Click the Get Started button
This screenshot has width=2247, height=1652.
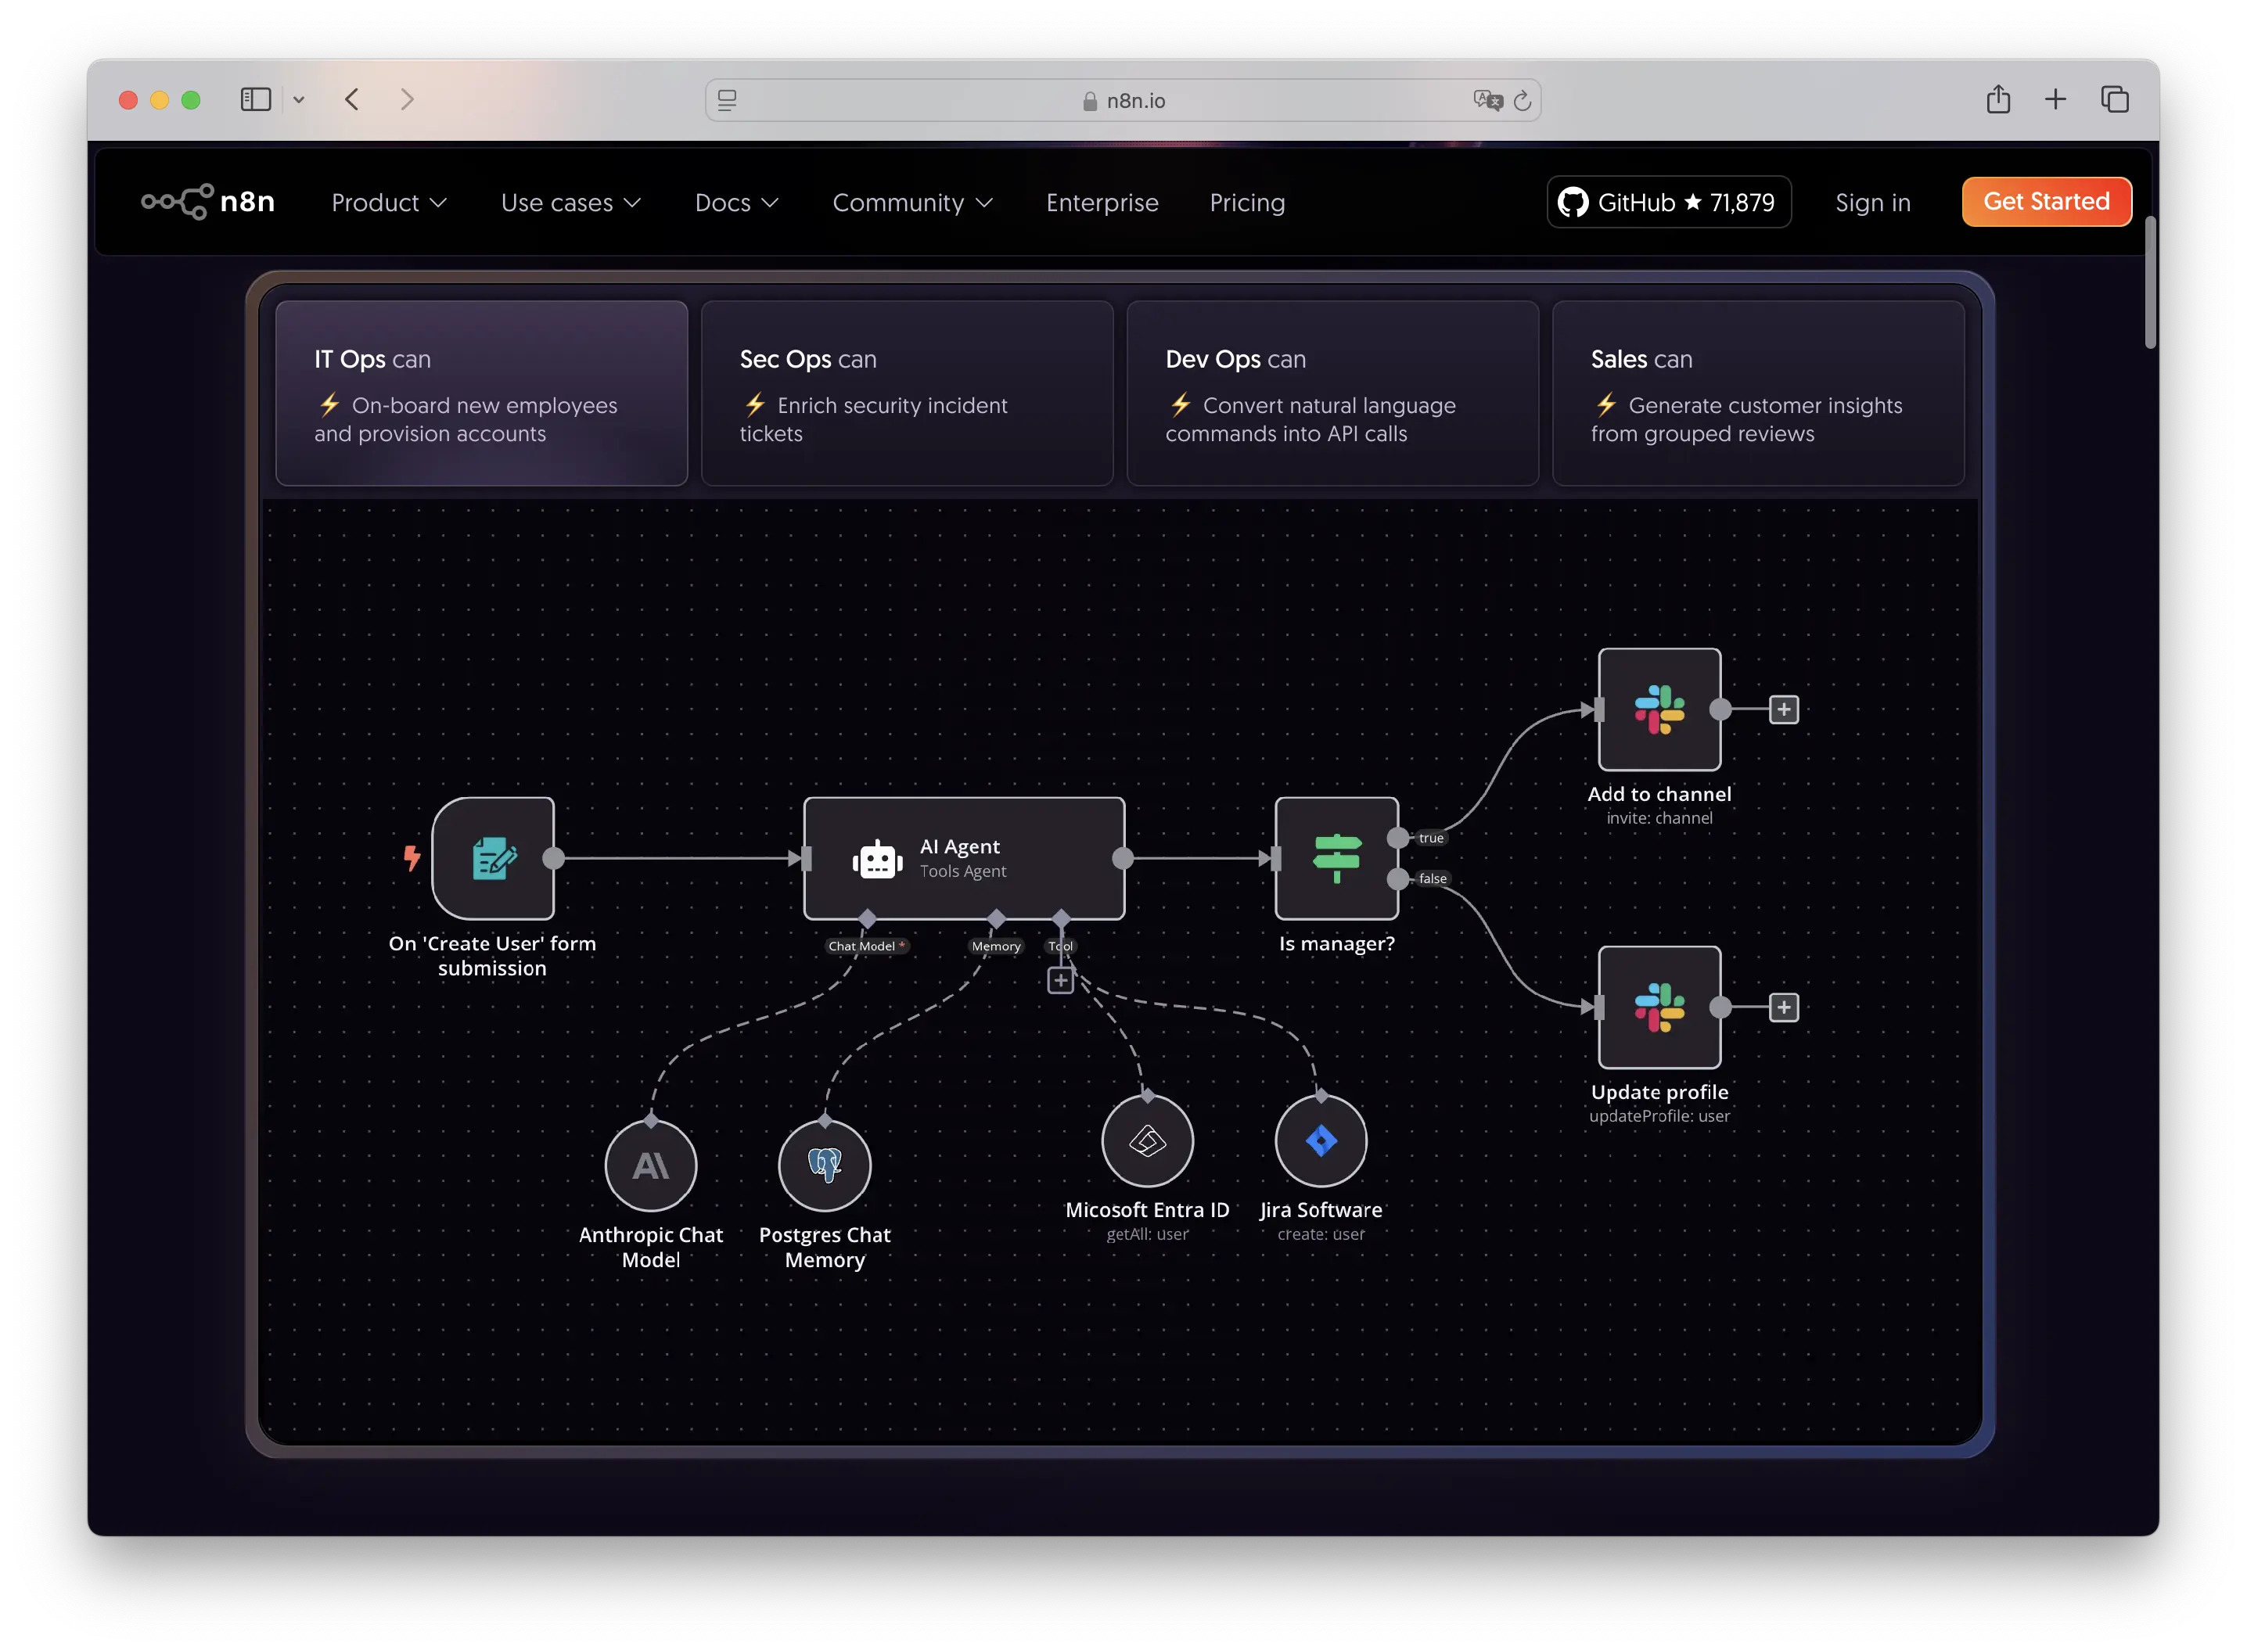(x=2046, y=201)
